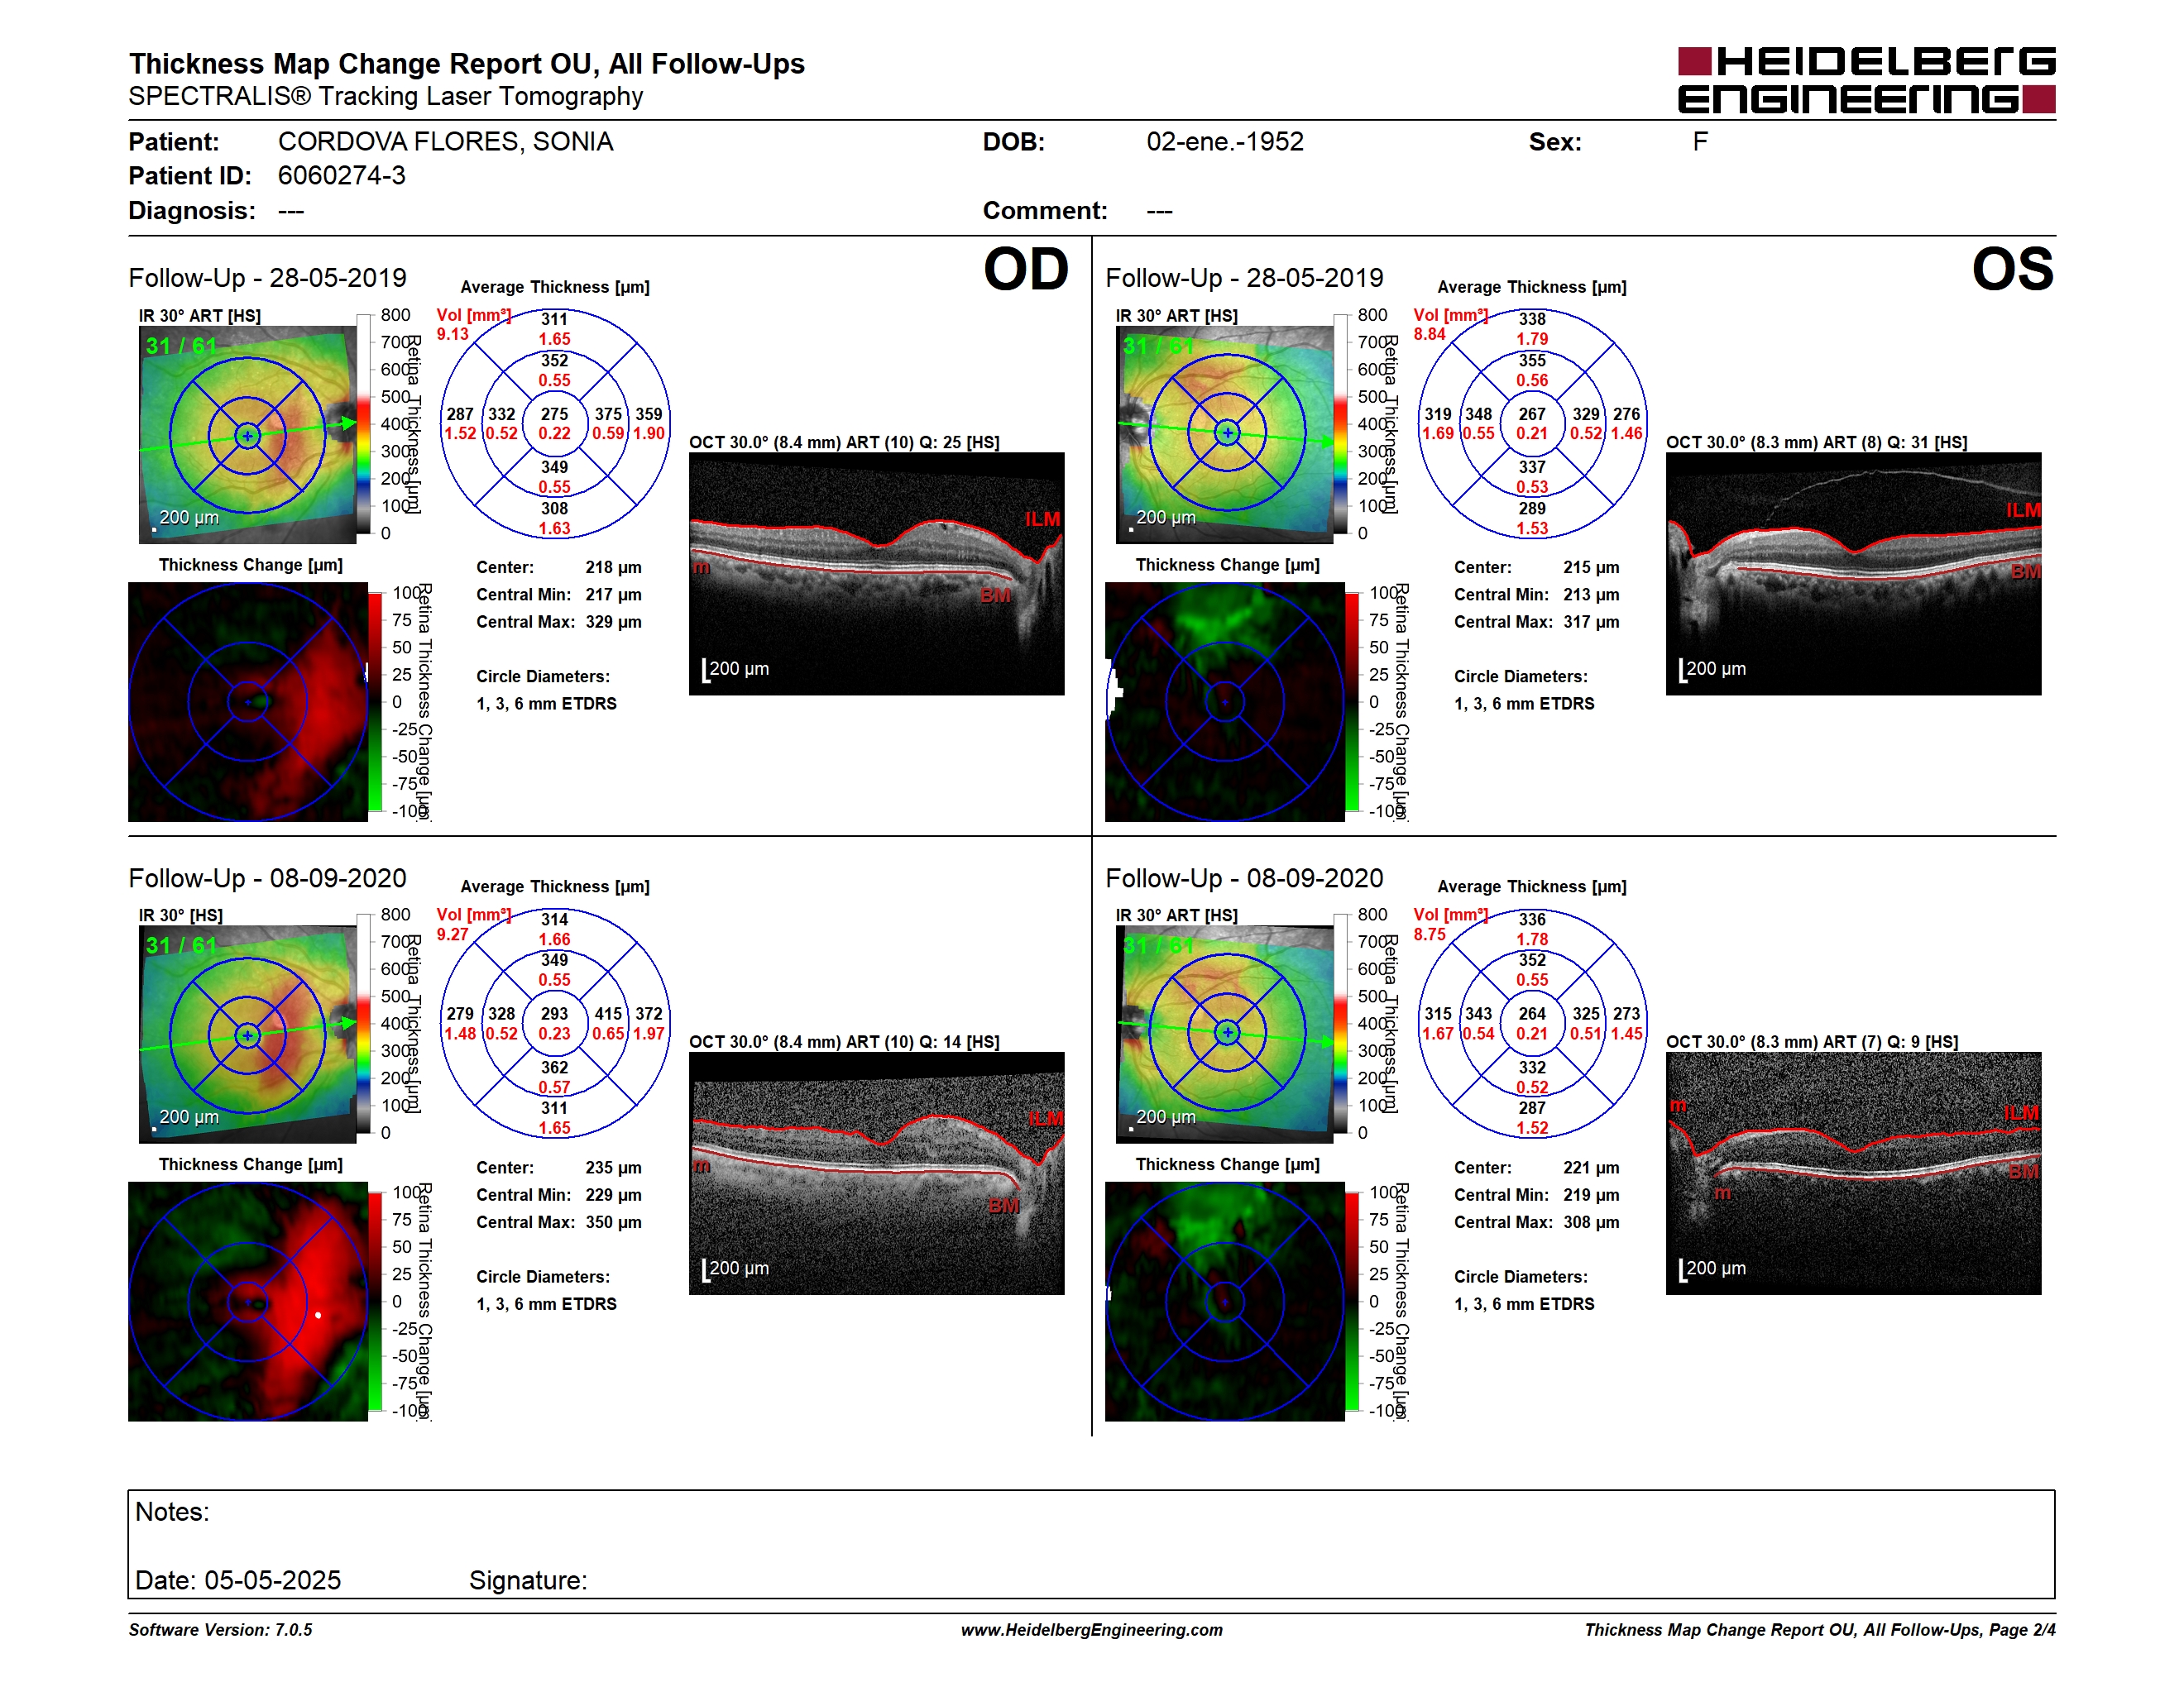This screenshot has width=2184, height=1687.
Task: Select the DOB 02-ene.-1952
Action: 1225,142
